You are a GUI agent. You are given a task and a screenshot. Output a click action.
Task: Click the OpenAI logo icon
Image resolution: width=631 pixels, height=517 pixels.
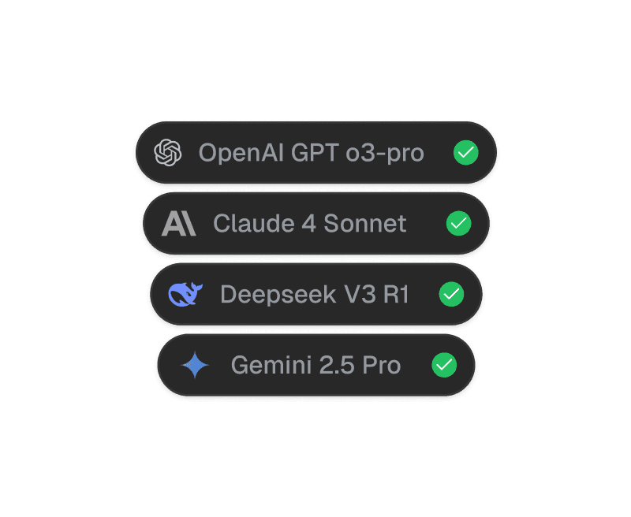168,154
